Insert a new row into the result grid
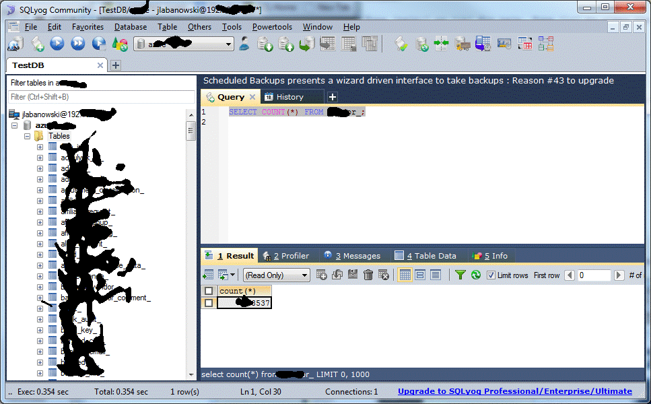This screenshot has height=404, width=651. pos(321,275)
